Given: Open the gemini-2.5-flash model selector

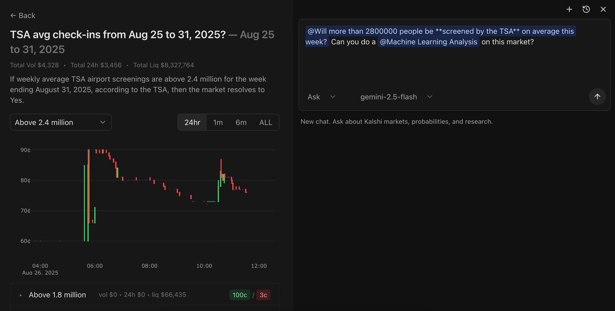Looking at the screenshot, I should click(396, 97).
